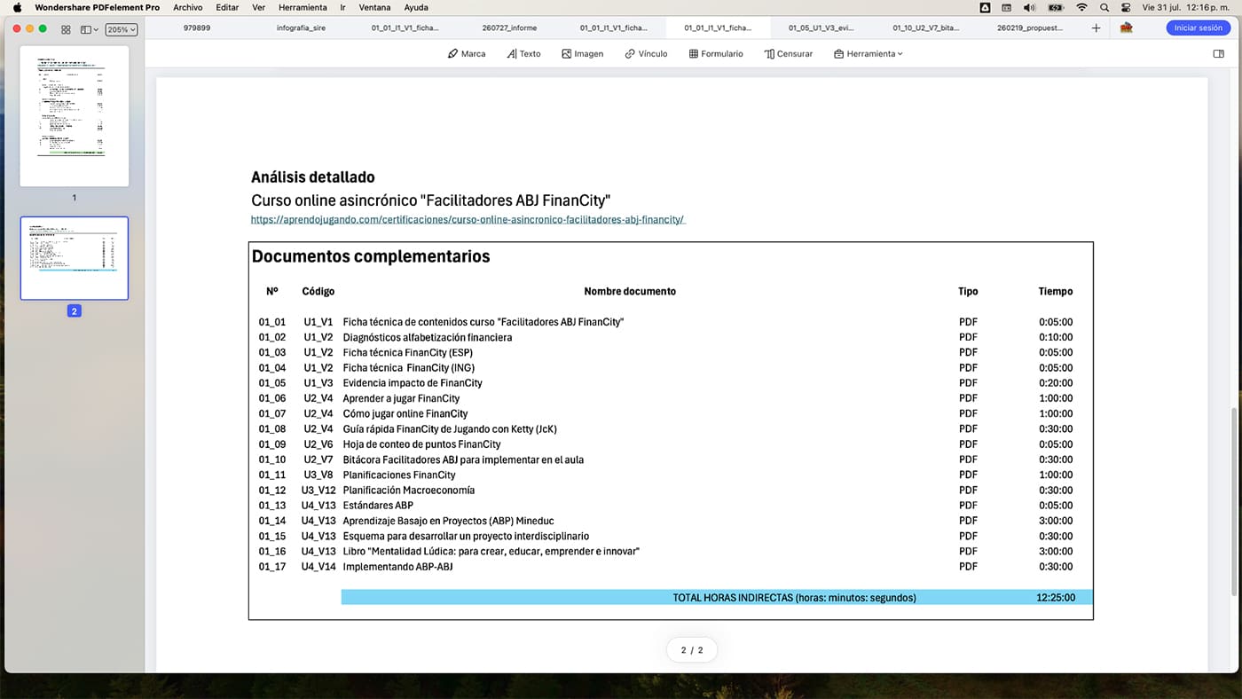Open the Apple menu
Screen dimensions: 1242x699
[17, 7]
